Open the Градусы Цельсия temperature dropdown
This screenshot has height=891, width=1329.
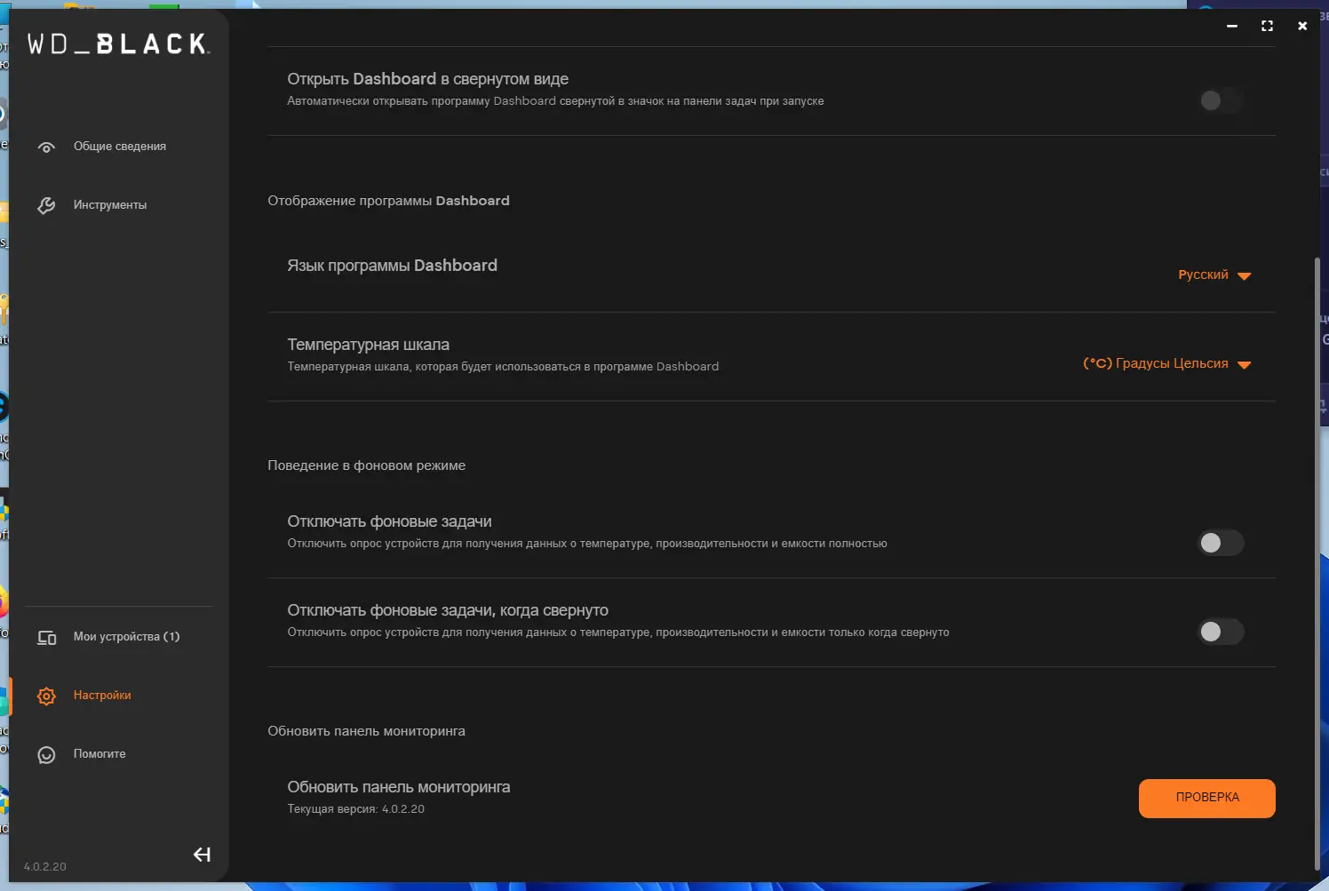1166,363
